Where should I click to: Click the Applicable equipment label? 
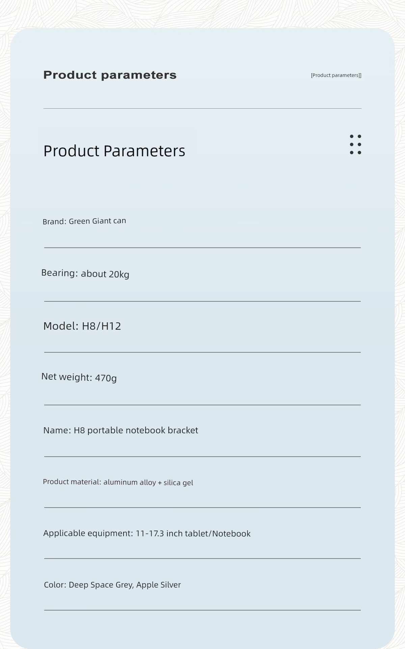pyautogui.click(x=88, y=534)
